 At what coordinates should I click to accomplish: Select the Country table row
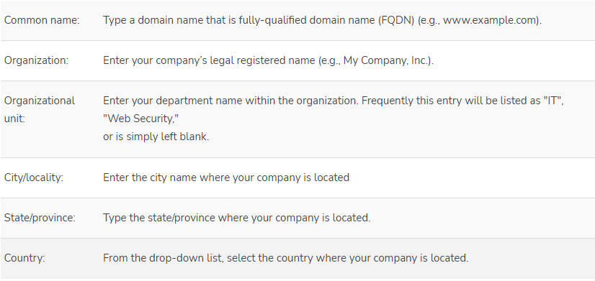click(x=297, y=259)
